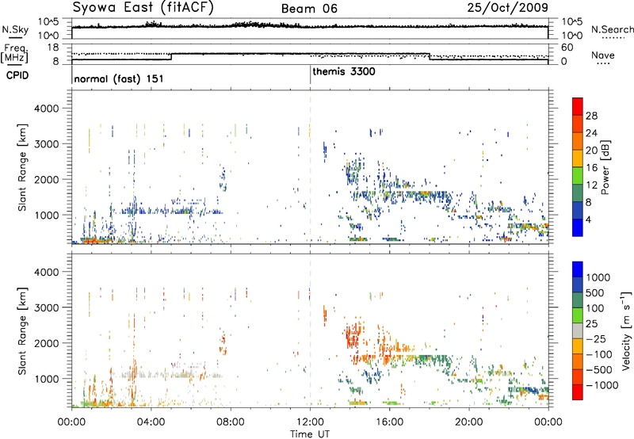
Task: Click 'Slant Range [km]' label of power panel
Action: pyautogui.click(x=22, y=167)
